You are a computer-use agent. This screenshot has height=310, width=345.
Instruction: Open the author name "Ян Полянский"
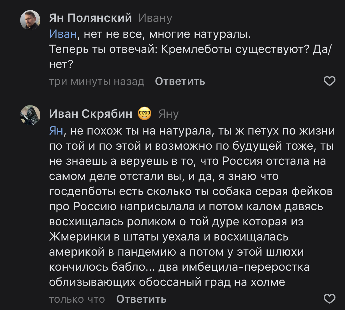click(x=90, y=18)
